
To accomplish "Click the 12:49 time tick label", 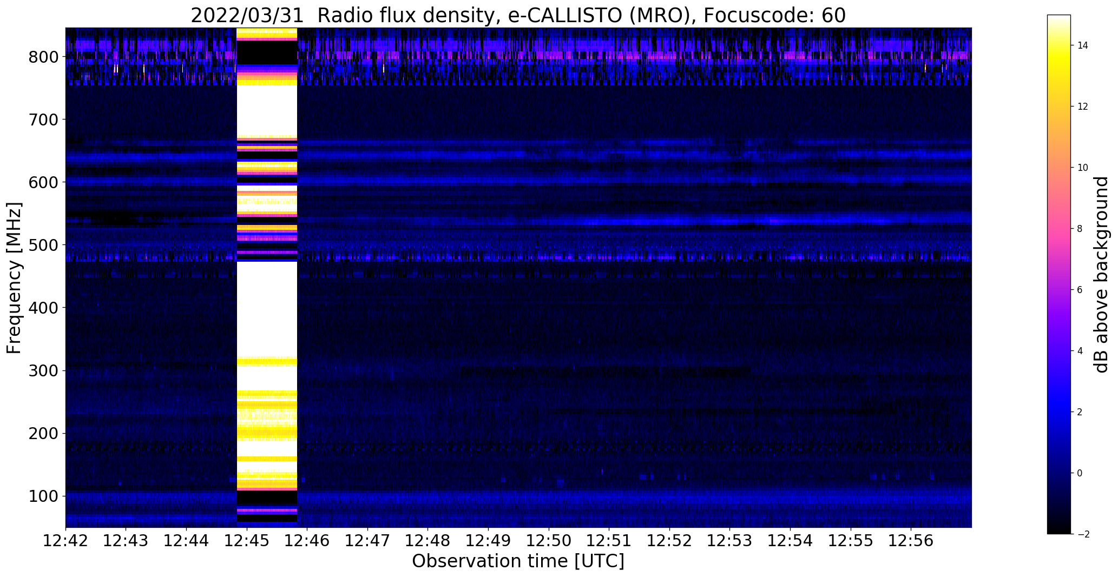I will [x=489, y=540].
